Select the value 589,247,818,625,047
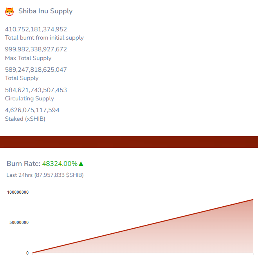This screenshot has height=260, width=258. point(36,70)
